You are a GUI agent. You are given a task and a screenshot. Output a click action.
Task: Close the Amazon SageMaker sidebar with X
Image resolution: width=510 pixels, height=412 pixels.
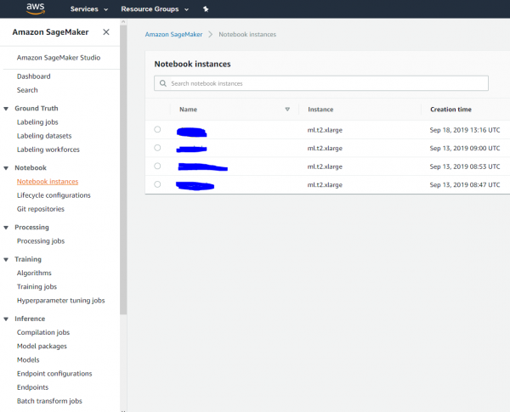(x=106, y=32)
